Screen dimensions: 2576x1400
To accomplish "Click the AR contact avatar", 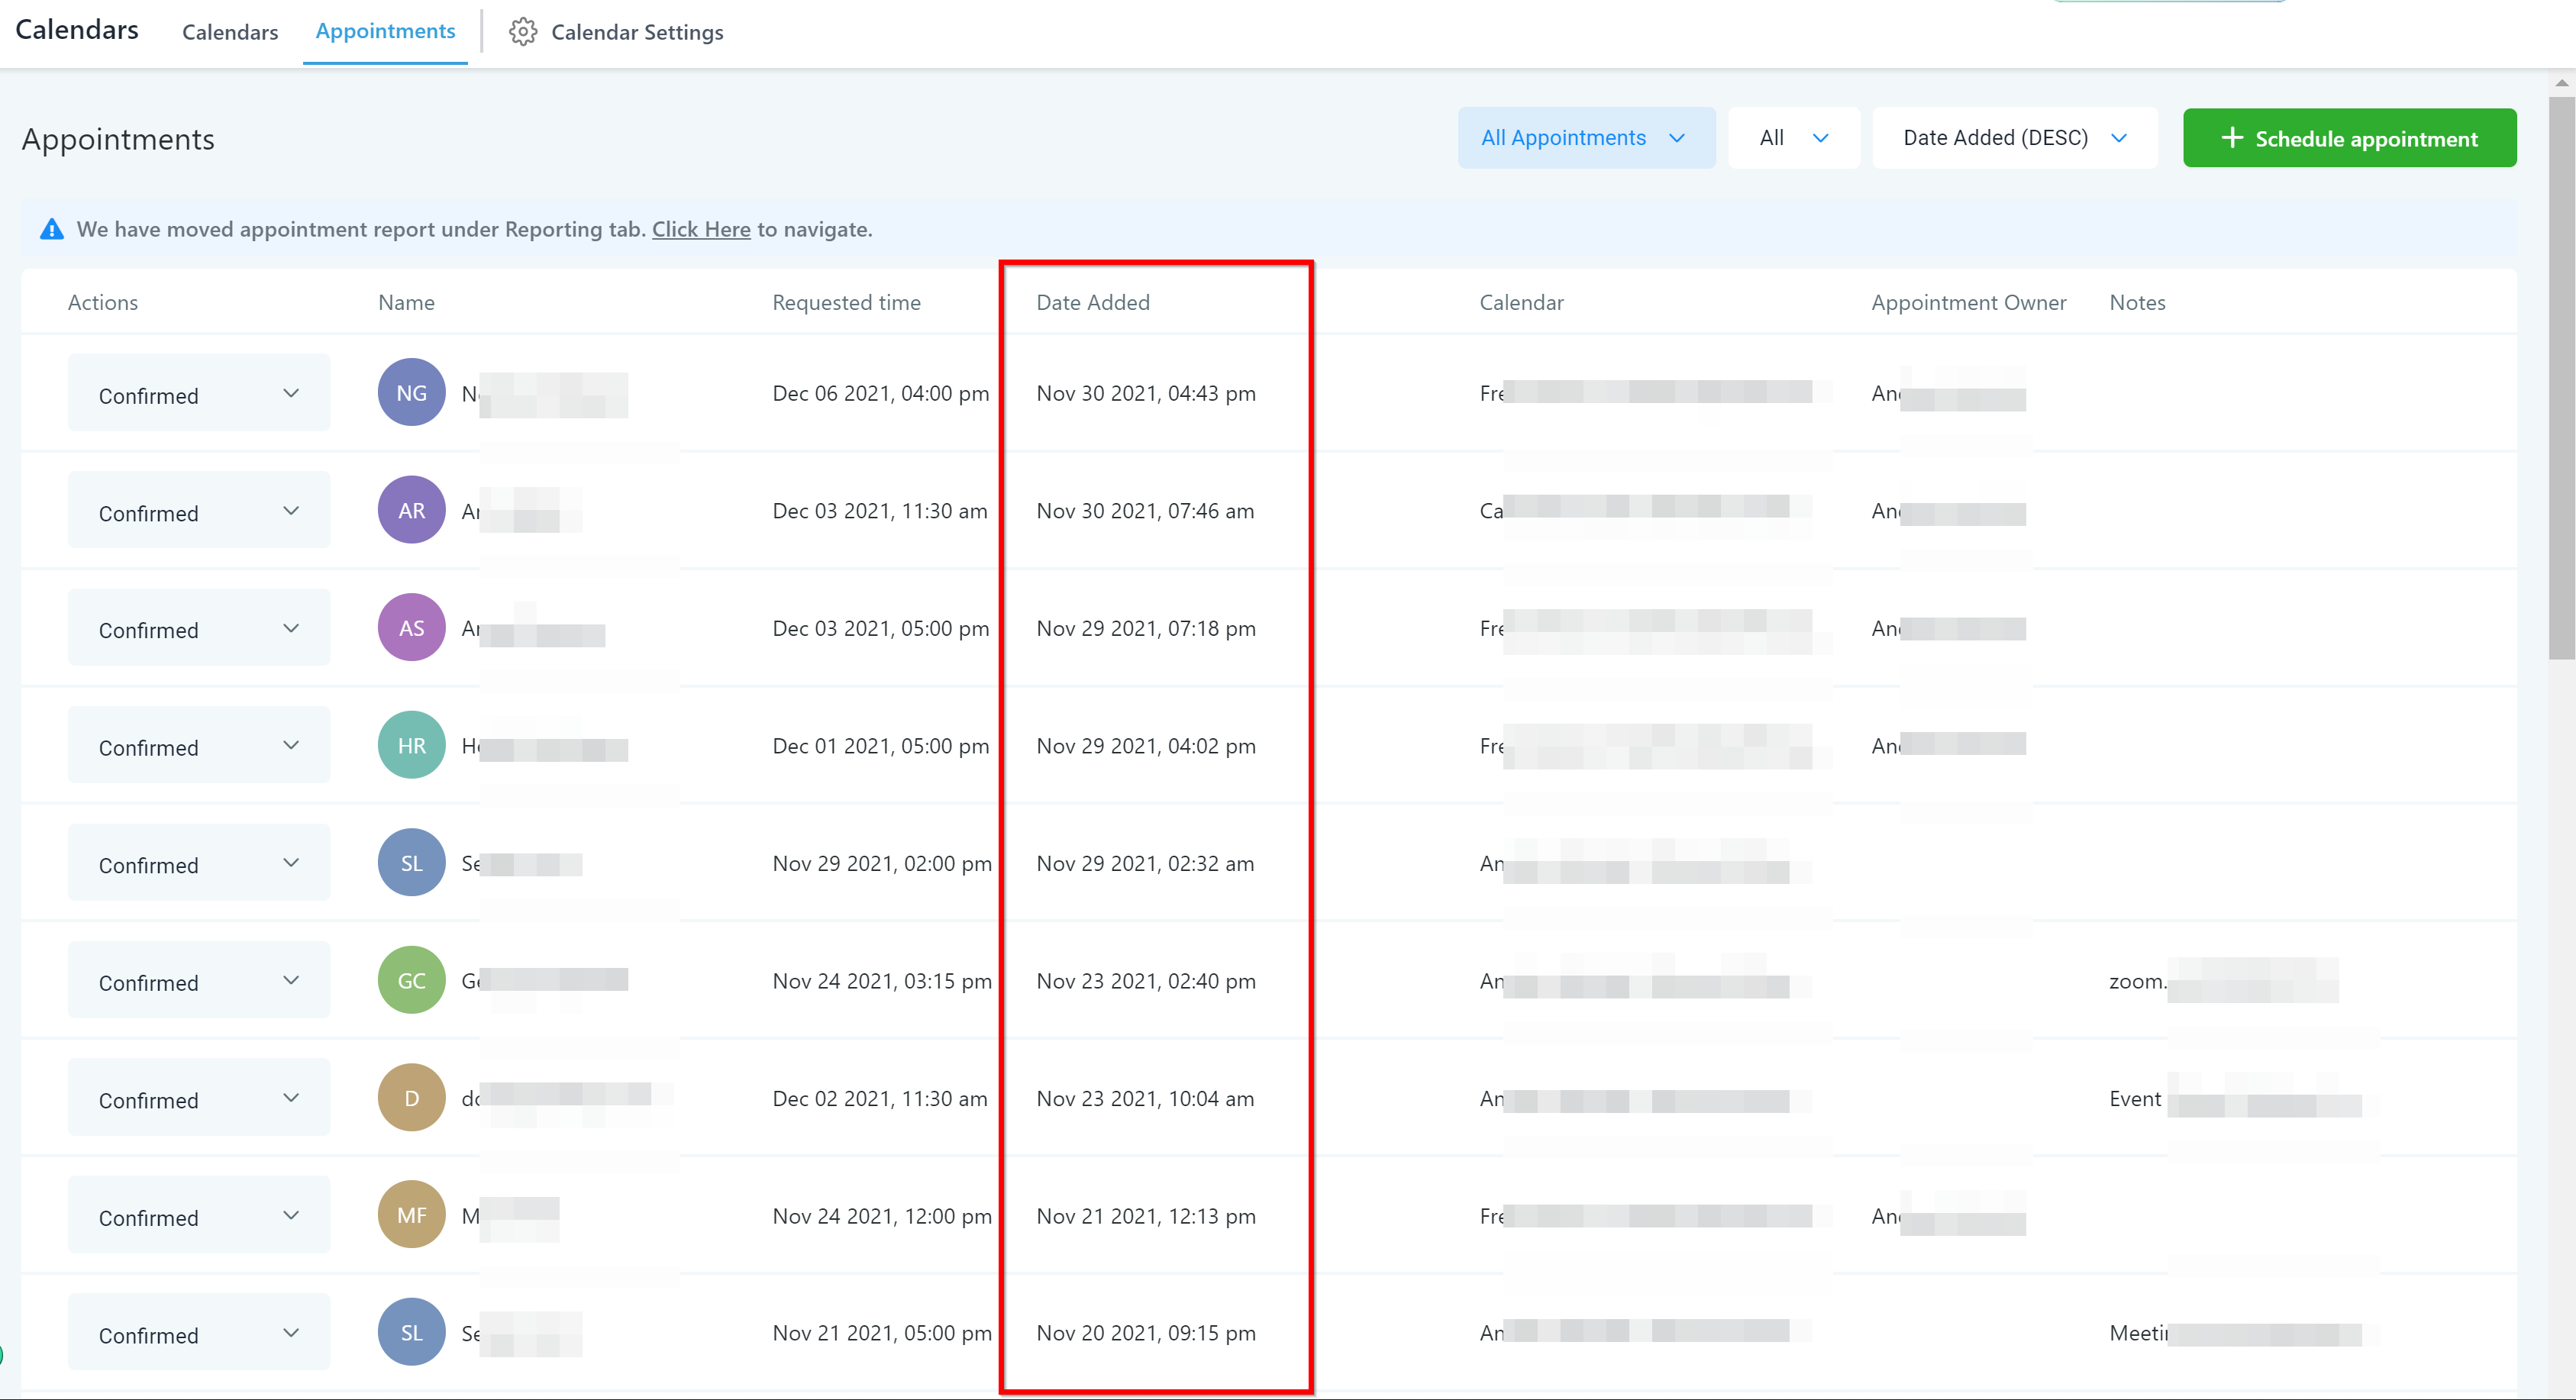I will tap(411, 511).
